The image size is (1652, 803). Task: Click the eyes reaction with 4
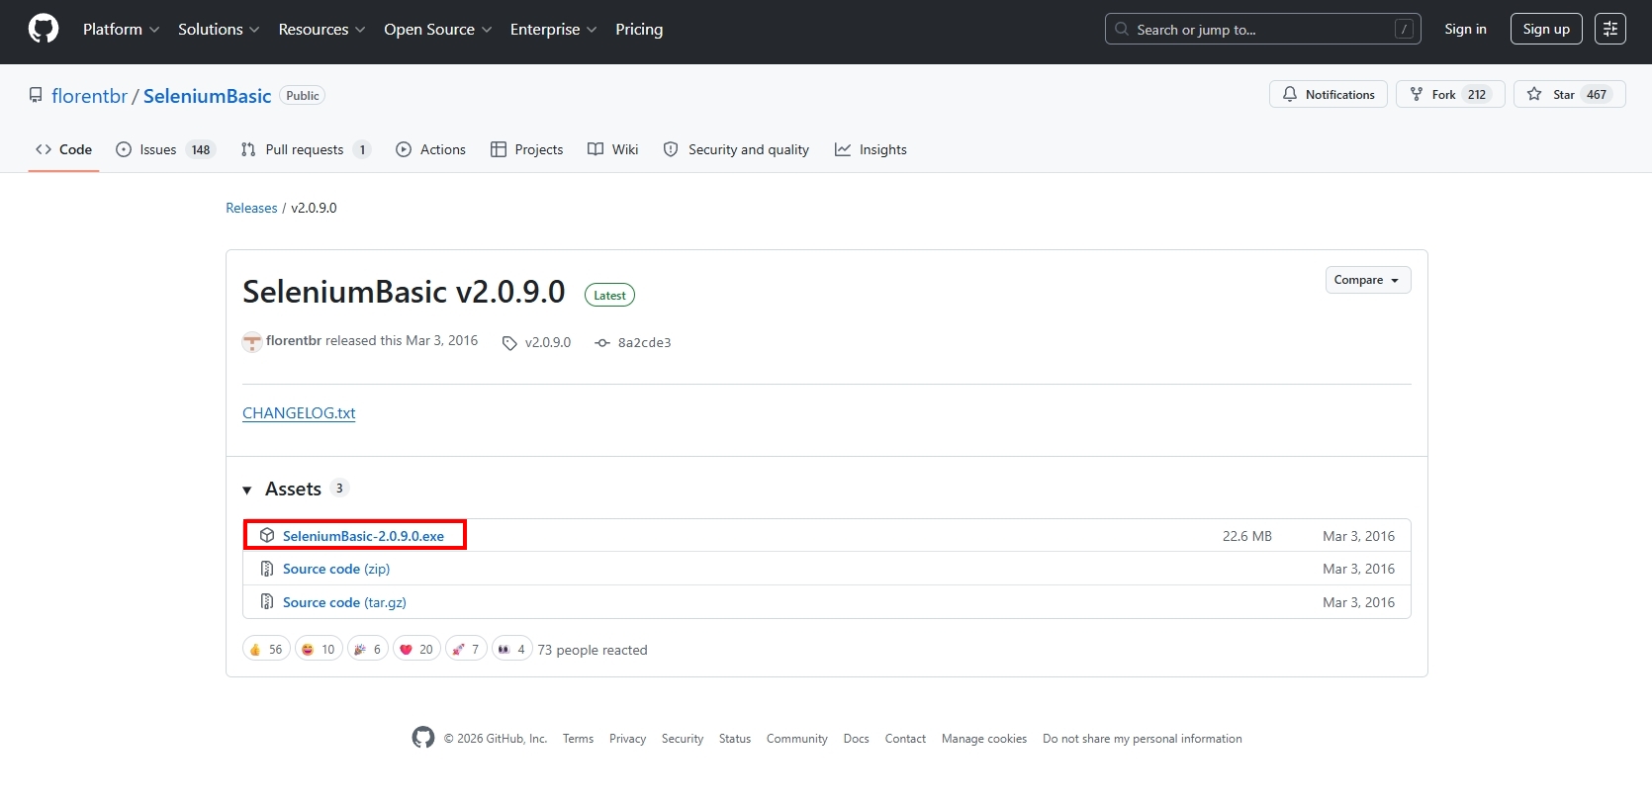[x=512, y=649]
